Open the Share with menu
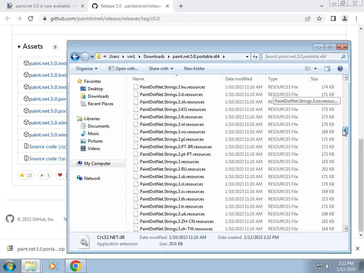 (x=161, y=69)
